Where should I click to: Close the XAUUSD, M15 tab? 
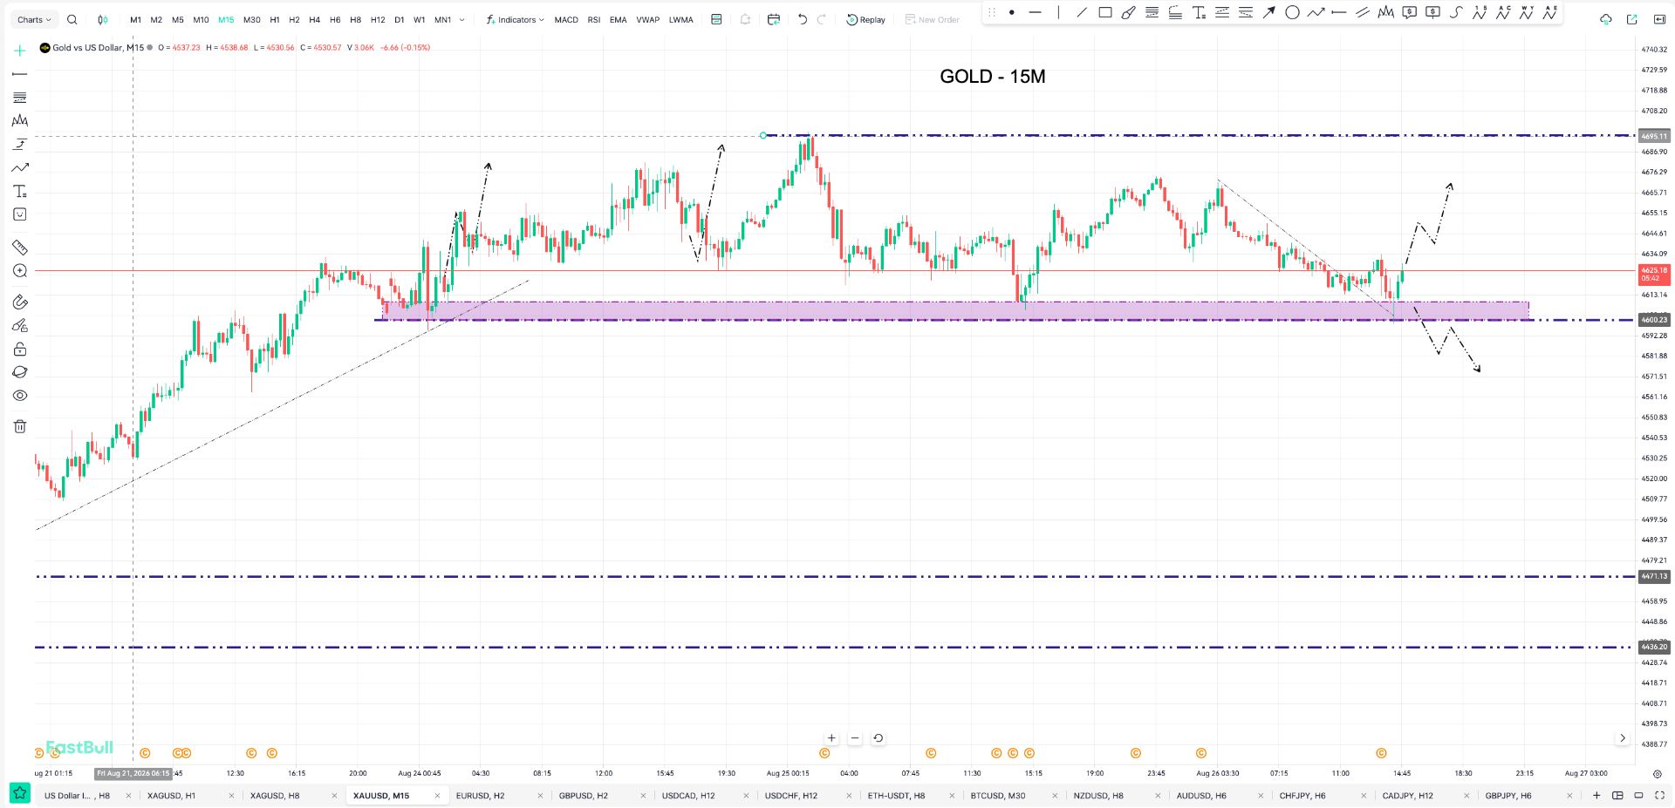(437, 795)
